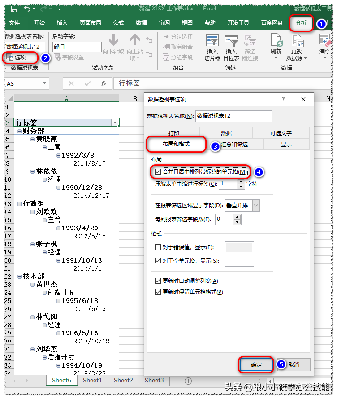Click the Refresh data icon
The image size is (337, 399).
[276, 41]
